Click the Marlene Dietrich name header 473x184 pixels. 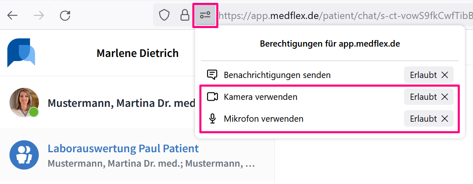point(137,53)
